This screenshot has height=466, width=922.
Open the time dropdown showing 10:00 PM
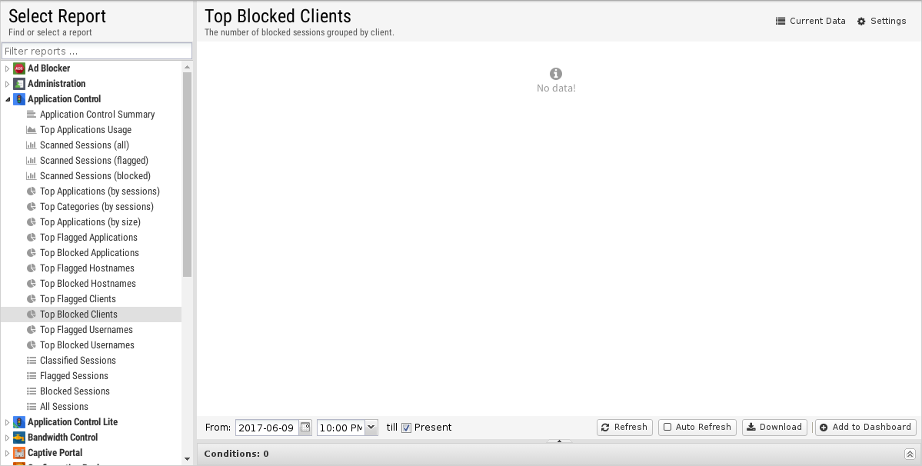[x=371, y=428]
